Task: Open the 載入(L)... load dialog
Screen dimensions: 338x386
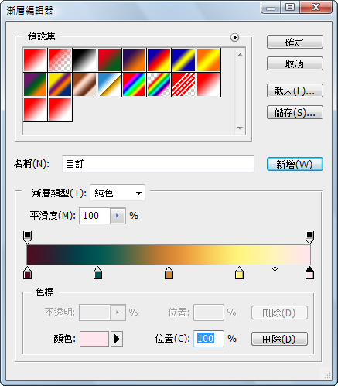Action: [x=295, y=91]
